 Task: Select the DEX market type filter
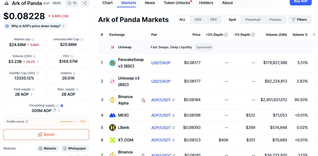pos(213,20)
